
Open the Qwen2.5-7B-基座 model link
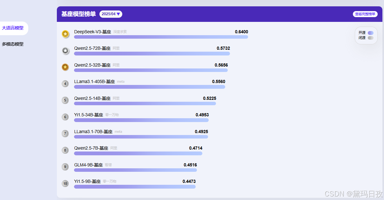(91, 148)
